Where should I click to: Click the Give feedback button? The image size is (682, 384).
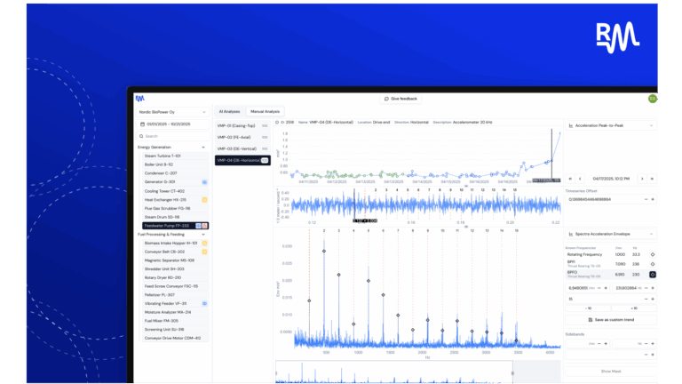pyautogui.click(x=400, y=99)
